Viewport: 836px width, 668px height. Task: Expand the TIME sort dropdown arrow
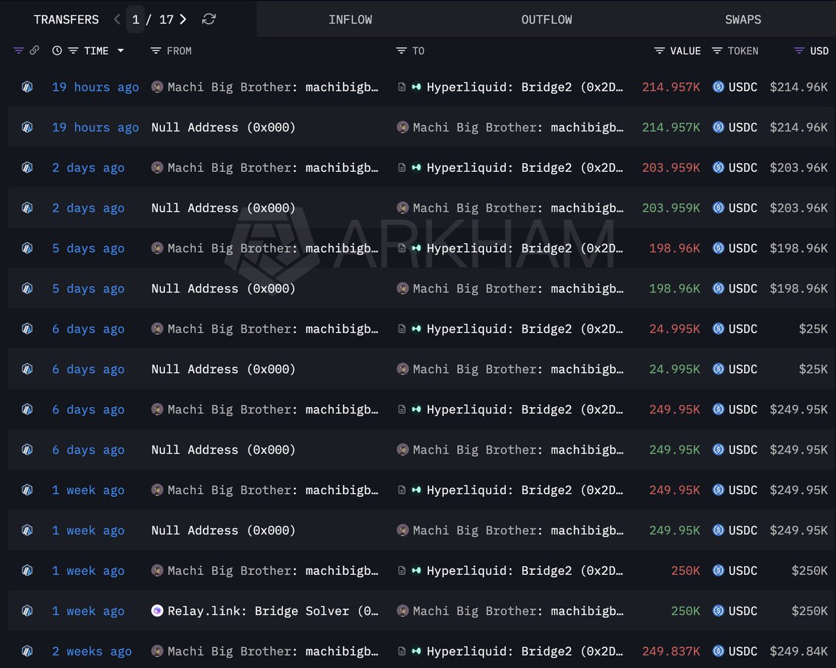pos(121,51)
